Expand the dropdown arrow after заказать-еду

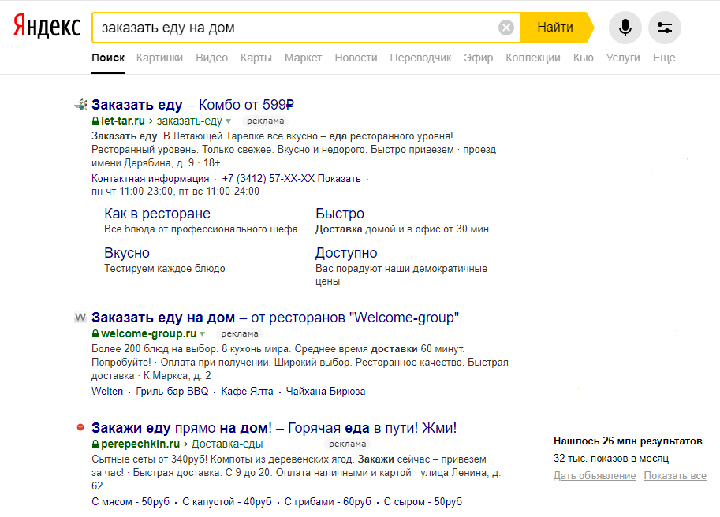(228, 121)
